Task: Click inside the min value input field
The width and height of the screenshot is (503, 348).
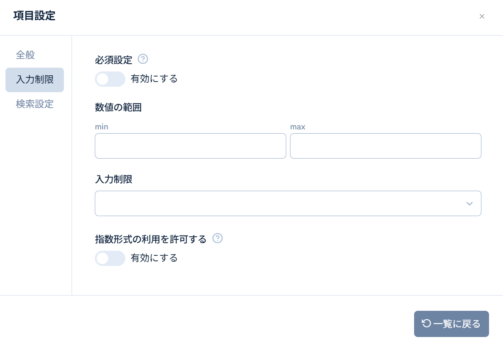Action: (x=190, y=145)
